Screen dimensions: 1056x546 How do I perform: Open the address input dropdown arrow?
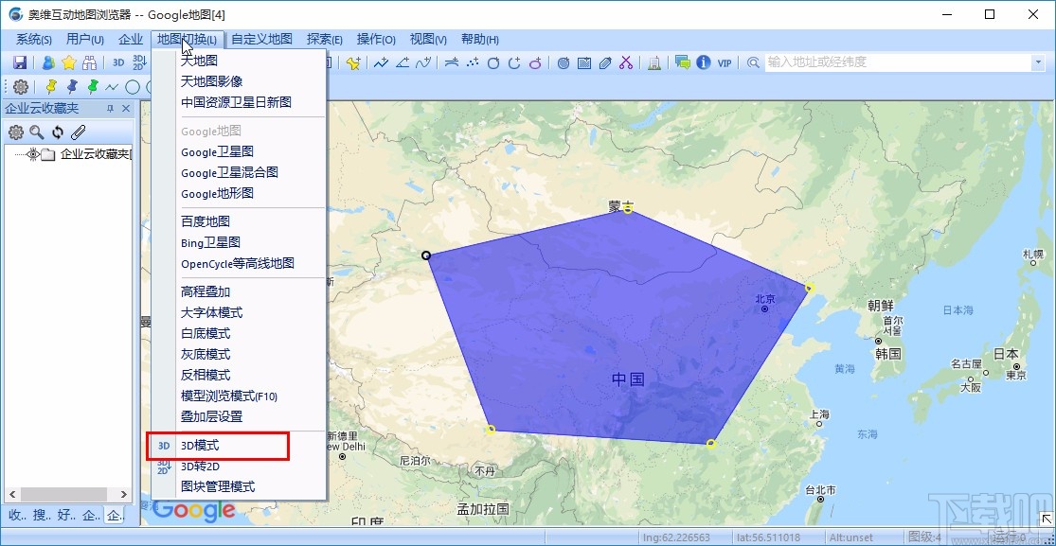(x=1037, y=62)
